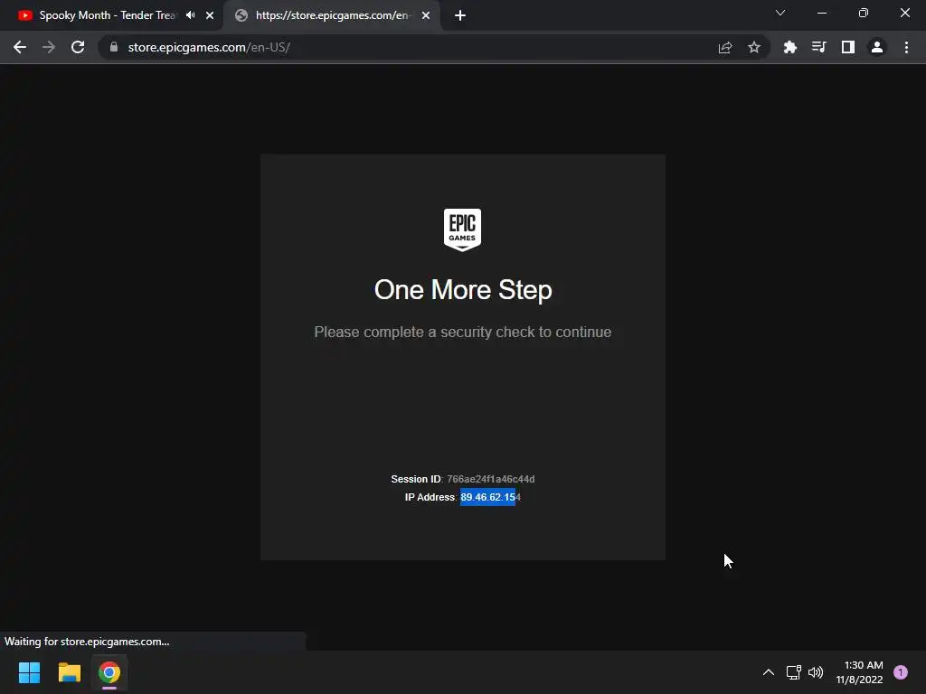Viewport: 926px width, 694px height.
Task: Toggle the browser side panel
Action: point(848,47)
